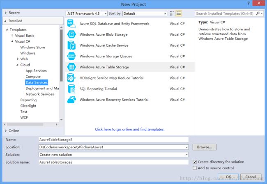Click the SQL Reporting Tutorial icon
This screenshot has height=184, width=267.
click(x=71, y=89)
